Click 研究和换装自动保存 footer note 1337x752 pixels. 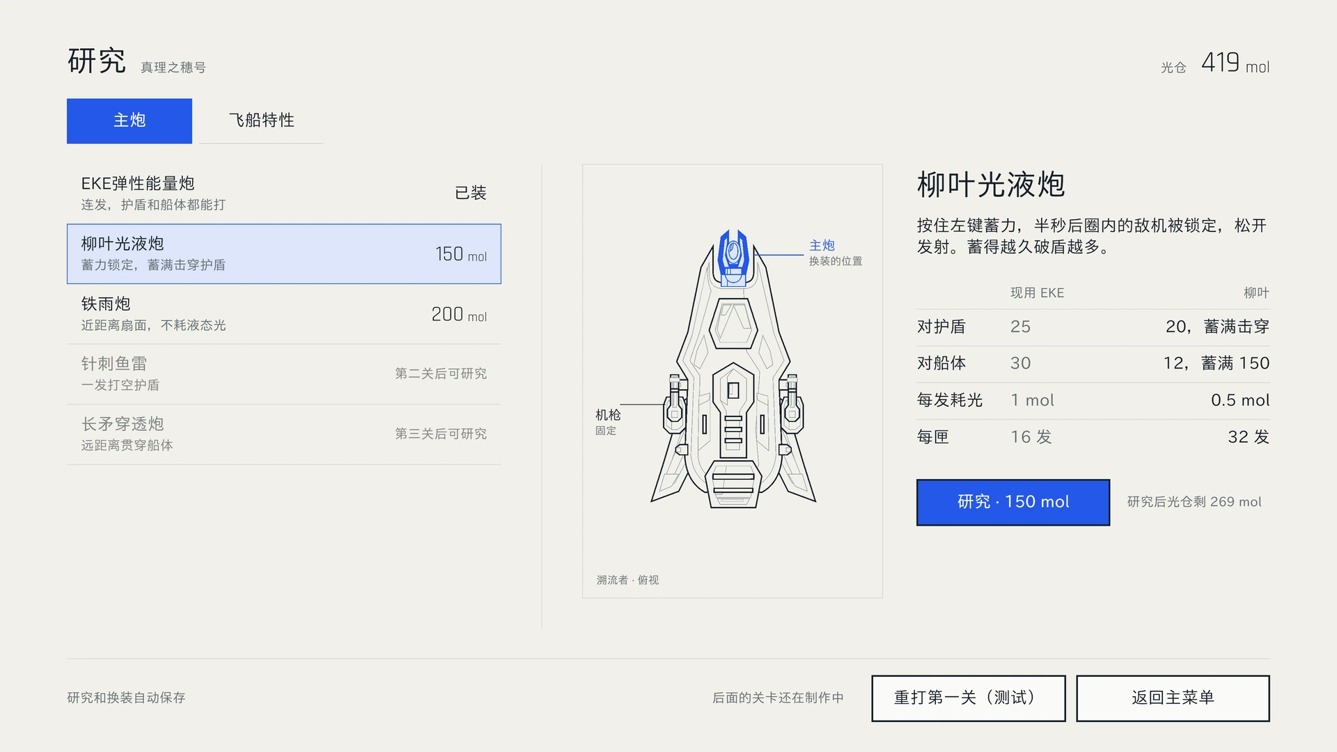126,698
